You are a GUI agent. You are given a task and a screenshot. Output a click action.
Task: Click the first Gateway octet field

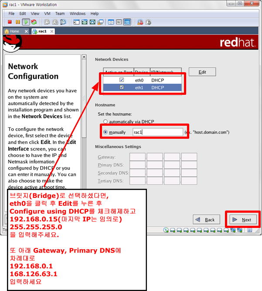coord(137,157)
